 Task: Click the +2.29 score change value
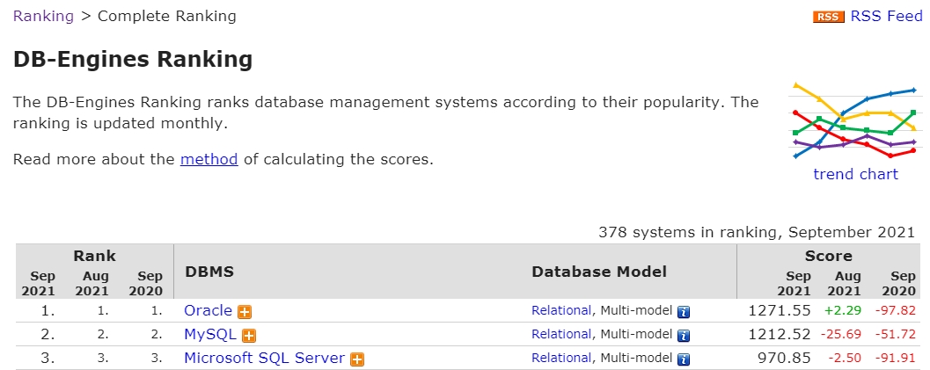click(842, 310)
